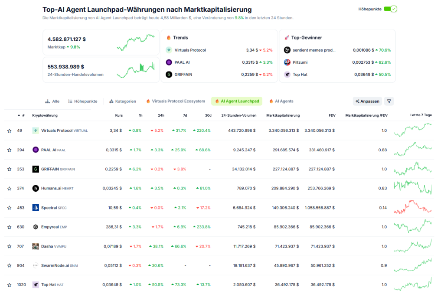444x294 pixels.
Task: Open Virtuals Protocol in the Trends card
Action: [190, 50]
